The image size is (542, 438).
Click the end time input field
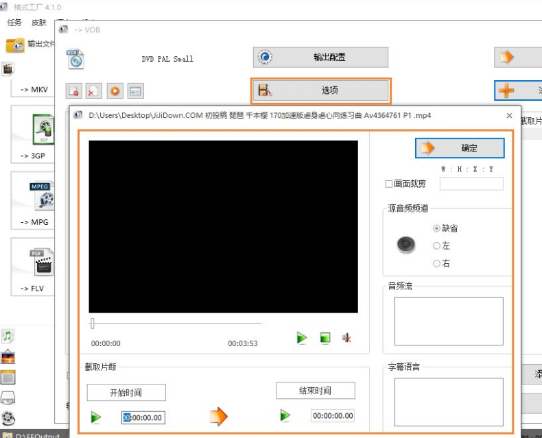[333, 416]
